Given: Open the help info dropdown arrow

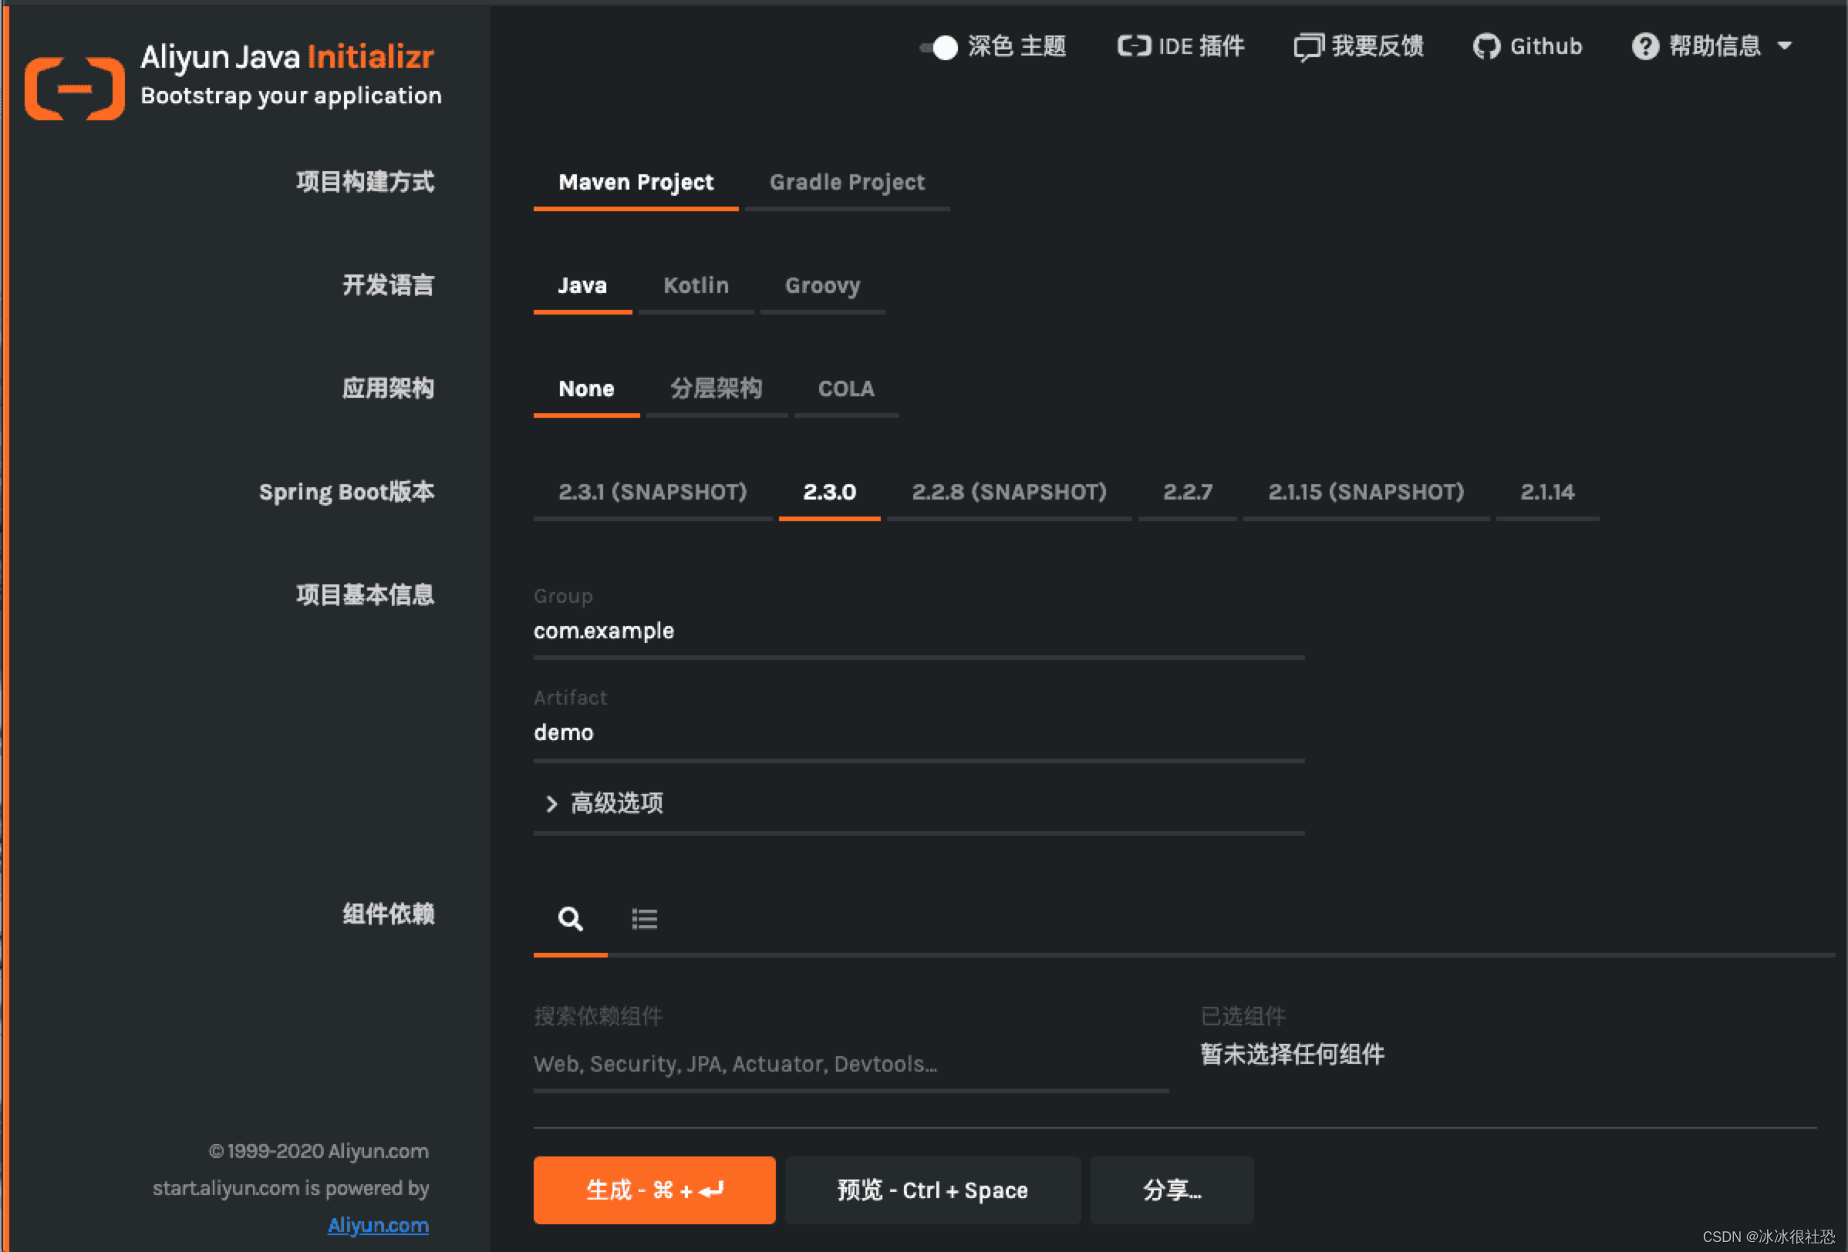Looking at the screenshot, I should (x=1786, y=46).
